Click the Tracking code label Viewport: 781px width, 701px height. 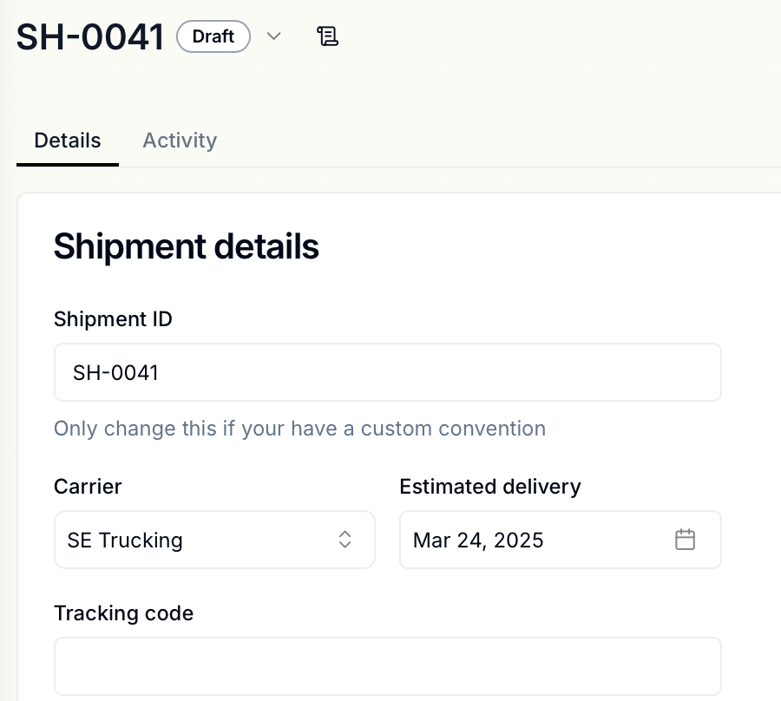pyautogui.click(x=123, y=613)
